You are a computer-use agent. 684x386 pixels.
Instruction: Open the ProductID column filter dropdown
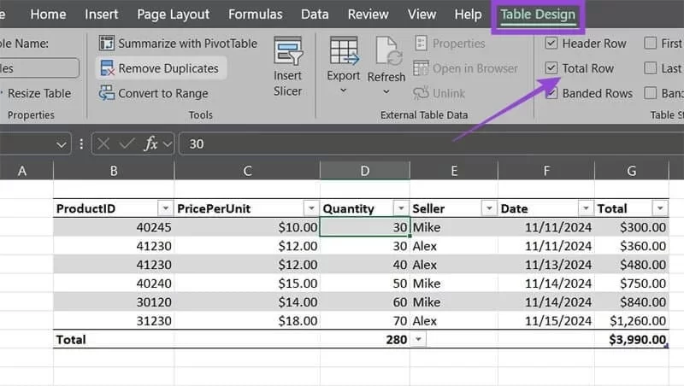pyautogui.click(x=164, y=208)
